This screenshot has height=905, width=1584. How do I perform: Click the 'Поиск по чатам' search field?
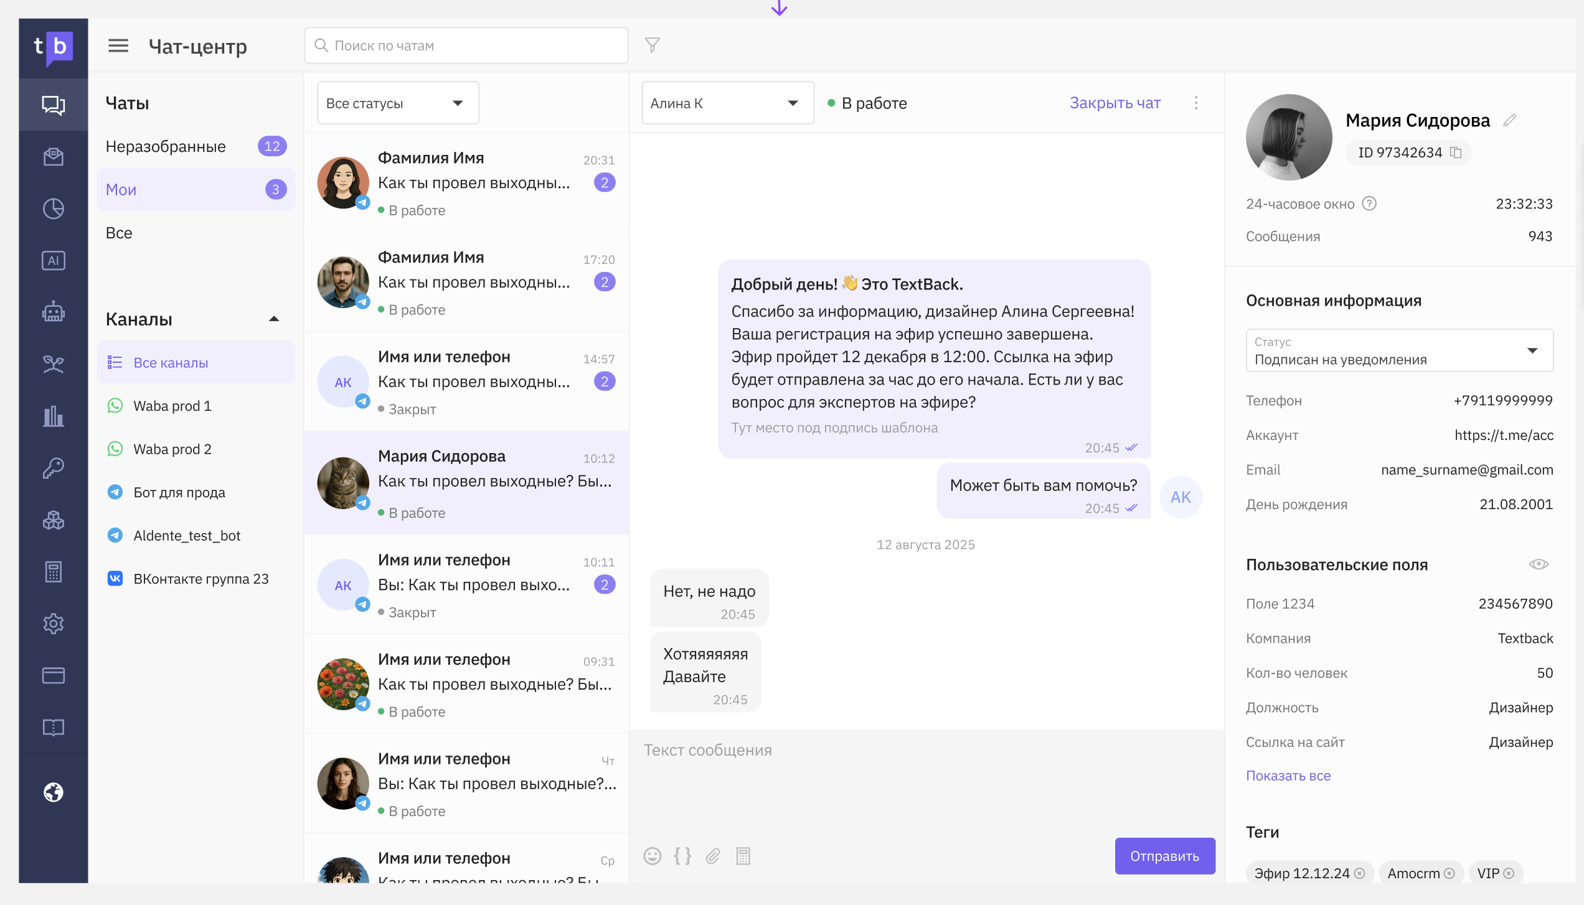(x=467, y=45)
